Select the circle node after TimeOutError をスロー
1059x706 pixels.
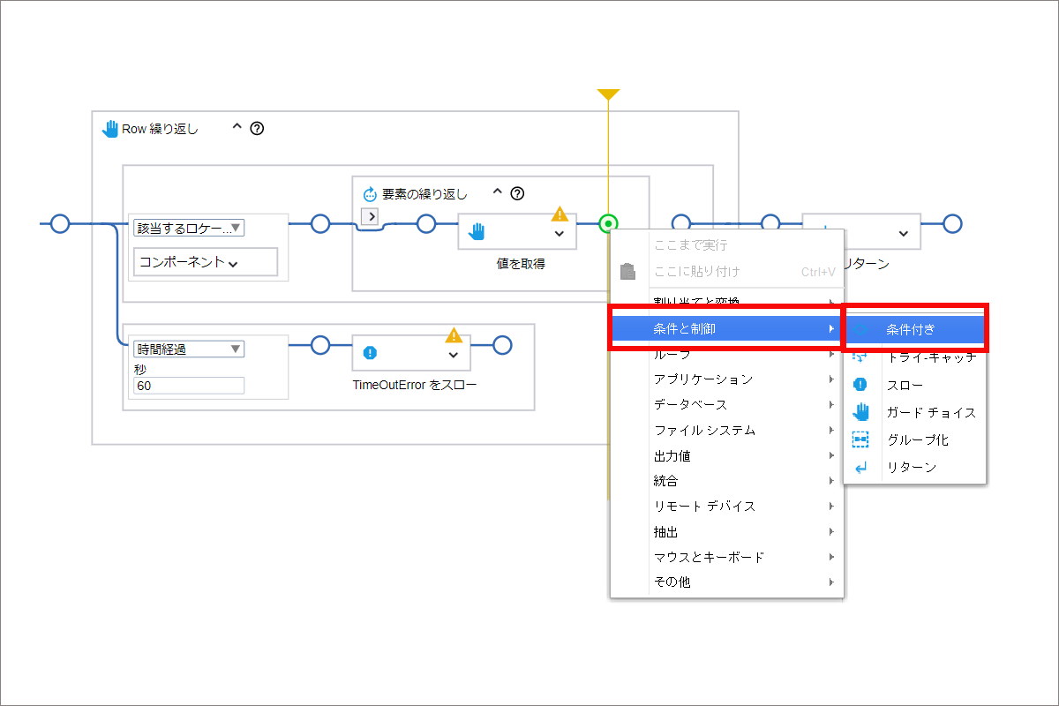click(502, 344)
